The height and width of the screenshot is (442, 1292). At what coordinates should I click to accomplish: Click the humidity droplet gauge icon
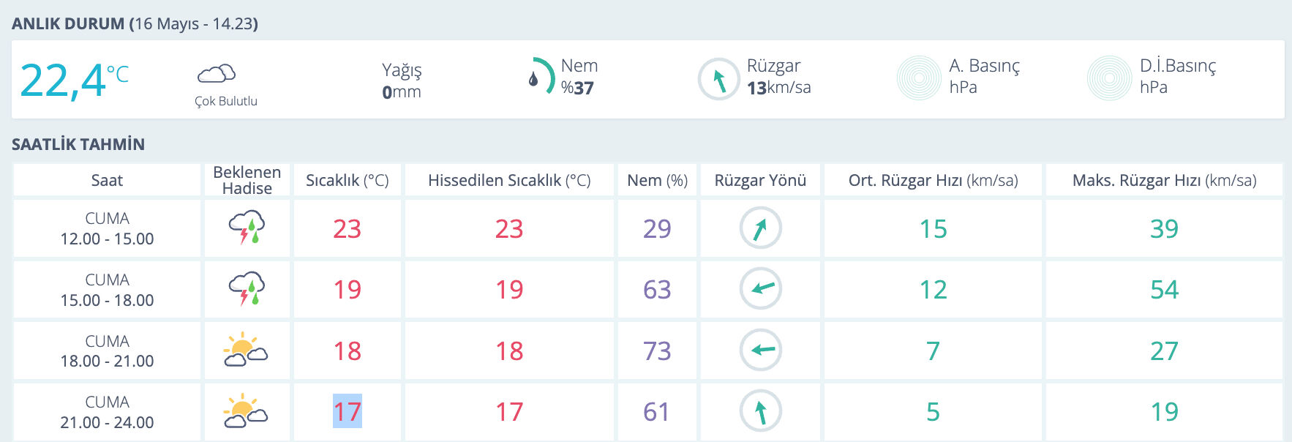540,77
